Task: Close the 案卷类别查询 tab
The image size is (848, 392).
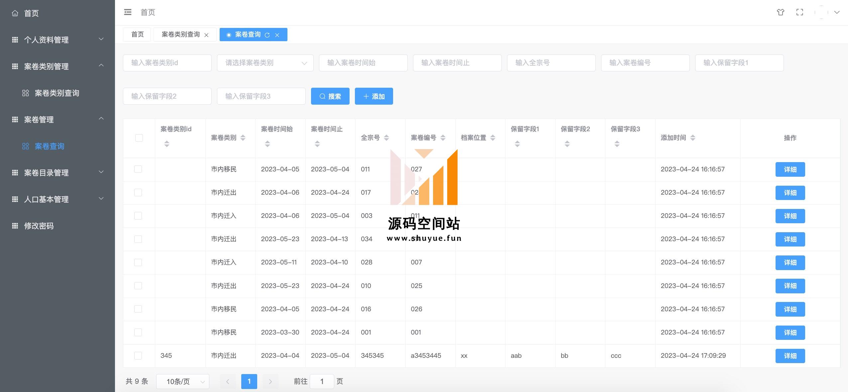Action: click(206, 35)
